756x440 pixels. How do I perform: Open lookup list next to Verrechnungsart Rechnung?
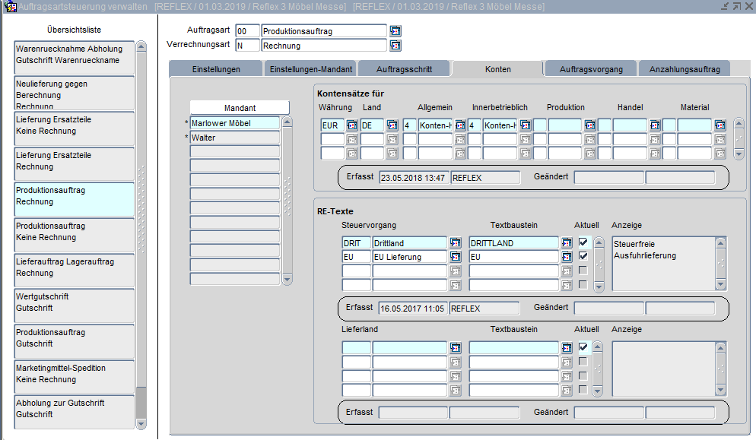click(x=395, y=46)
